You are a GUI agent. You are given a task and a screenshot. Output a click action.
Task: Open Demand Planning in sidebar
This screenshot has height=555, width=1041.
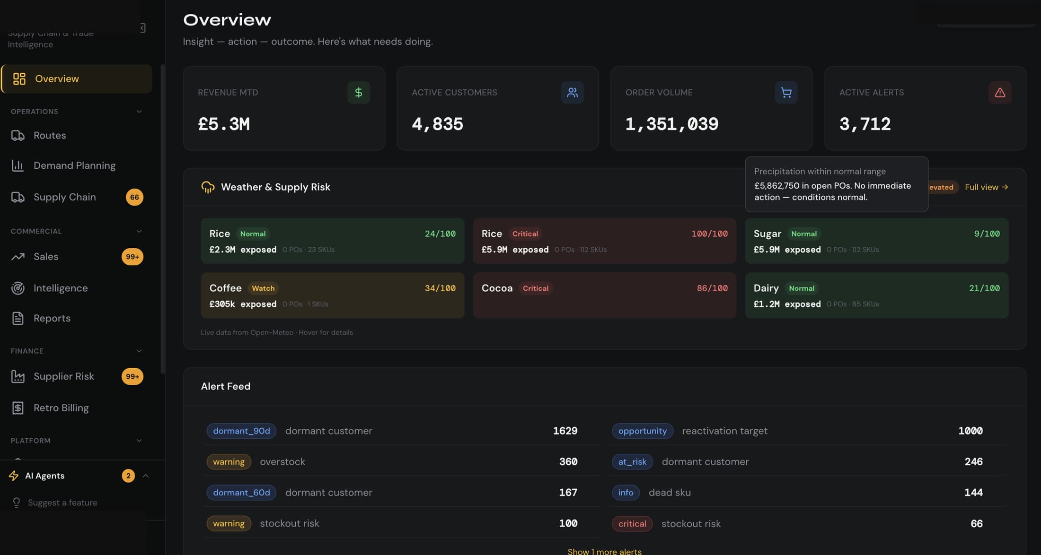77,165
